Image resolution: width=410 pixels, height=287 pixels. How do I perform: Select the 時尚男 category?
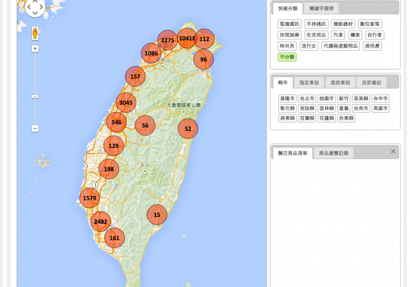point(287,46)
